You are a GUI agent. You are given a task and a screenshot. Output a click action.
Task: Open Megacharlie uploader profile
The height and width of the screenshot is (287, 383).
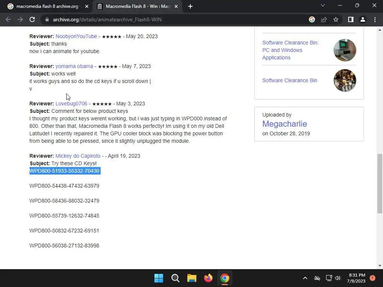coord(285,124)
